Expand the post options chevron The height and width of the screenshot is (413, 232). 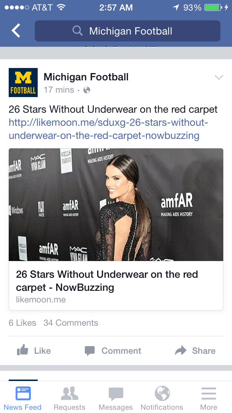[x=219, y=77]
